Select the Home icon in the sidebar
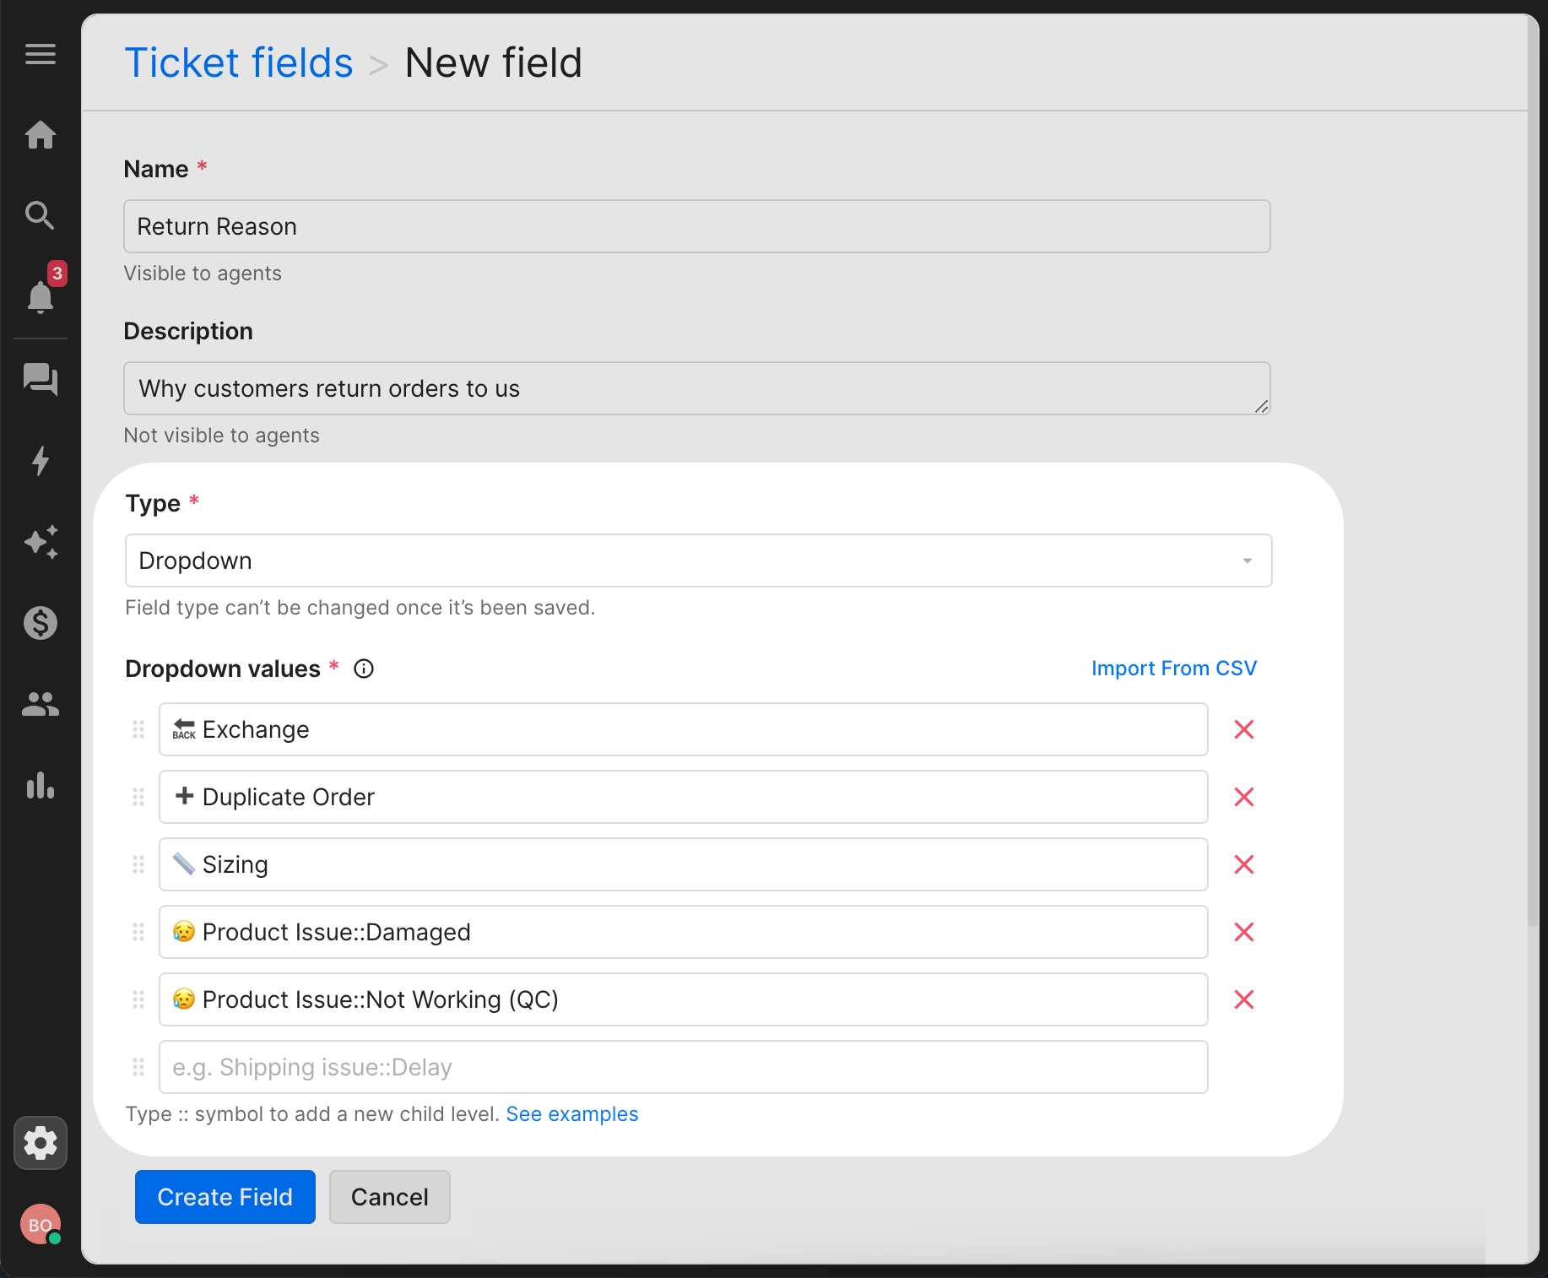 coord(40,135)
